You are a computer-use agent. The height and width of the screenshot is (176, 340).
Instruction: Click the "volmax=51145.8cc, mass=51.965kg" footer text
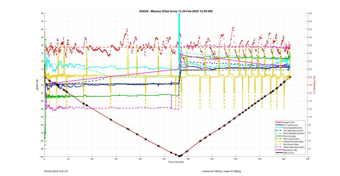click(221, 171)
